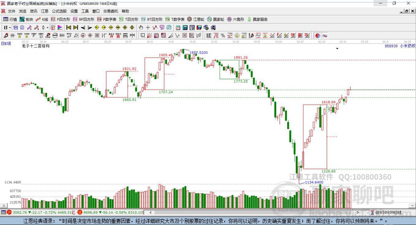Expand the 日 period dropdown
Screen dimensions: 416x225
point(10,28)
